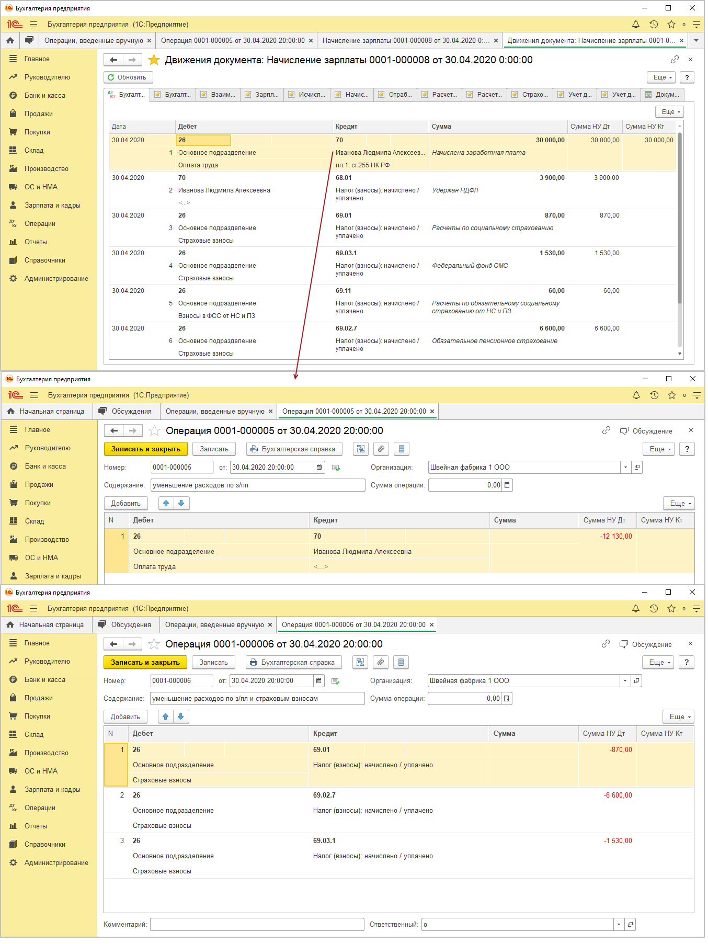Open Производство section in middle window
This screenshot has height=944, width=708.
click(x=47, y=540)
